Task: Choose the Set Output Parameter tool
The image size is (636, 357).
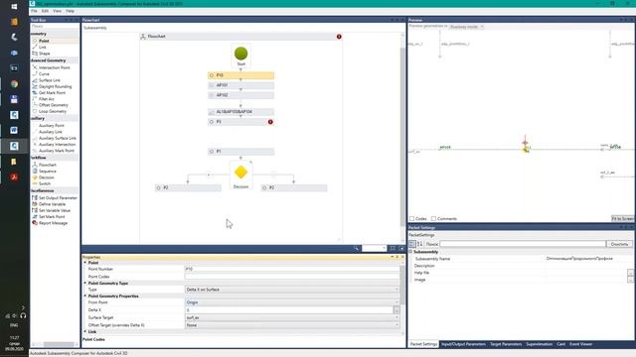Action: click(x=58, y=198)
